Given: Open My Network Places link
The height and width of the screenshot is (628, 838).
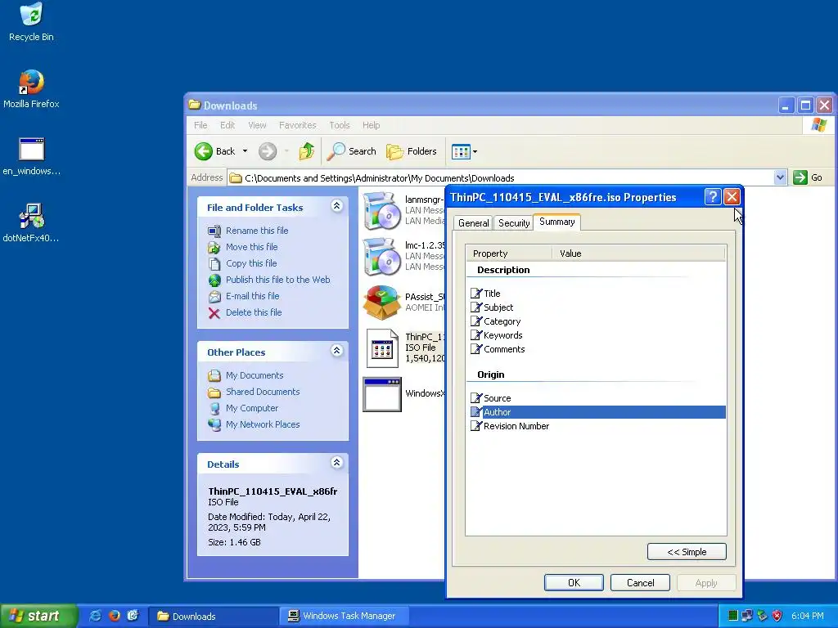Looking at the screenshot, I should click(x=263, y=424).
